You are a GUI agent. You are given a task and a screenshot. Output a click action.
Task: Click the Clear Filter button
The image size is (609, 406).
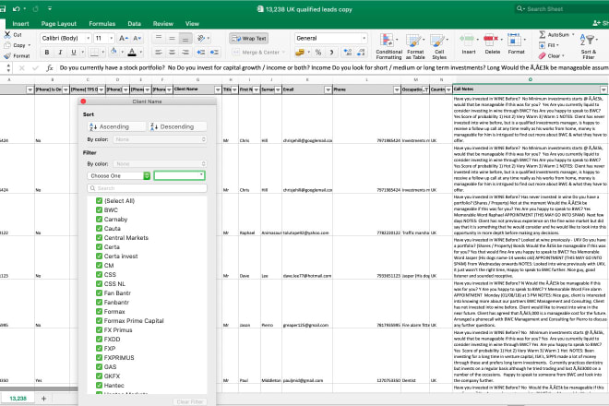click(x=190, y=401)
